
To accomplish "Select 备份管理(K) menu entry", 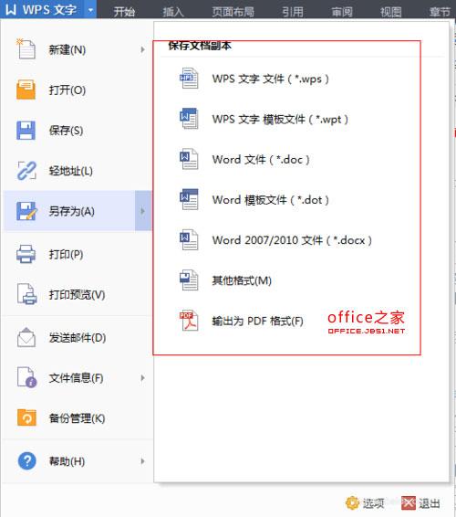I will pos(78,418).
